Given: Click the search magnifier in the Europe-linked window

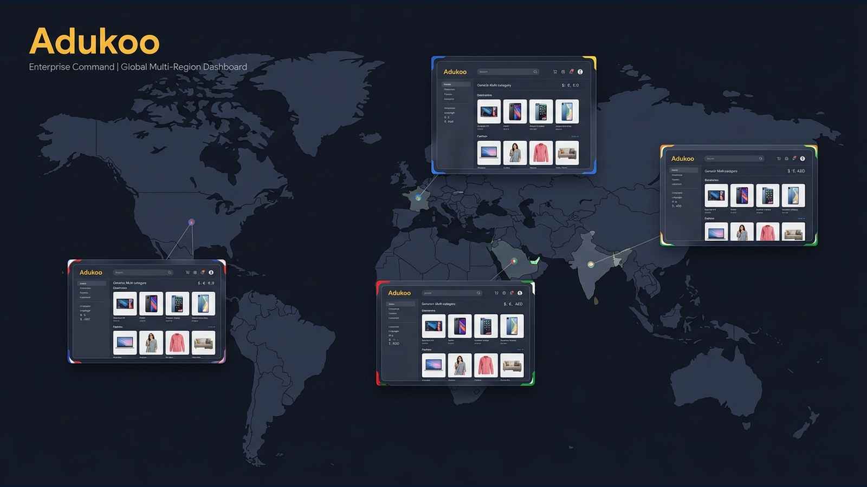Looking at the screenshot, I should 535,71.
